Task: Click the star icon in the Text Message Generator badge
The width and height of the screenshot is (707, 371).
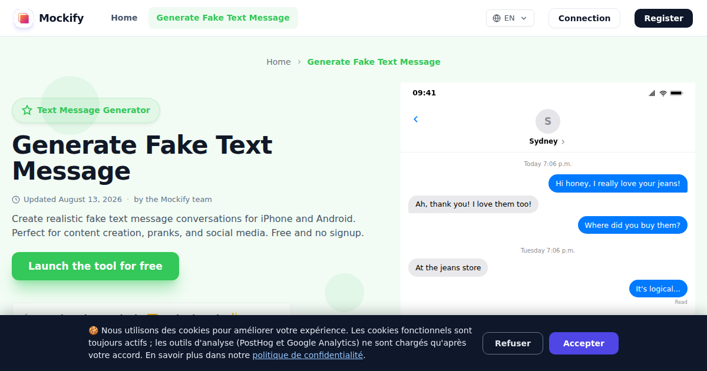Action: [27, 110]
